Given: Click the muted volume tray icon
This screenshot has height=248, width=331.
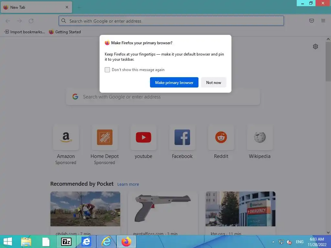Looking at the screenshot, I should tap(289, 242).
